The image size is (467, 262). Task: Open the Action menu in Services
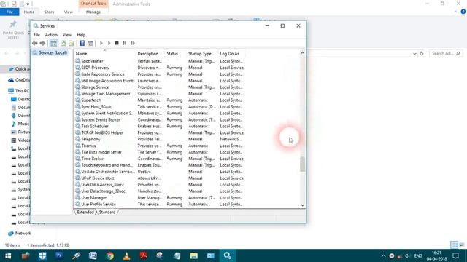pos(51,35)
